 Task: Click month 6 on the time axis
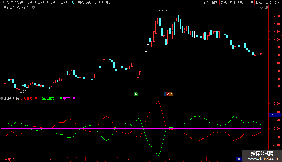coord(207,159)
